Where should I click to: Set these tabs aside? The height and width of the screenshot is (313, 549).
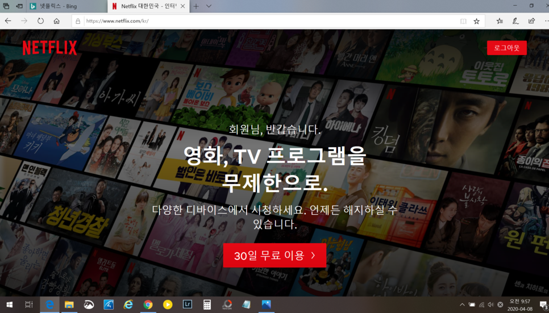(x=19, y=6)
